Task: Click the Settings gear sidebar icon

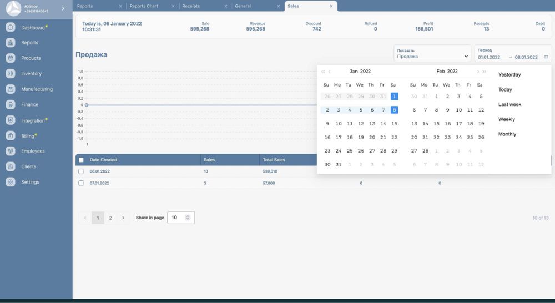Action: coord(11,182)
